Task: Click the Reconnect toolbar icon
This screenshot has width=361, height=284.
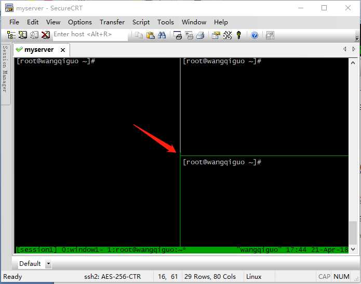Action: click(34, 35)
